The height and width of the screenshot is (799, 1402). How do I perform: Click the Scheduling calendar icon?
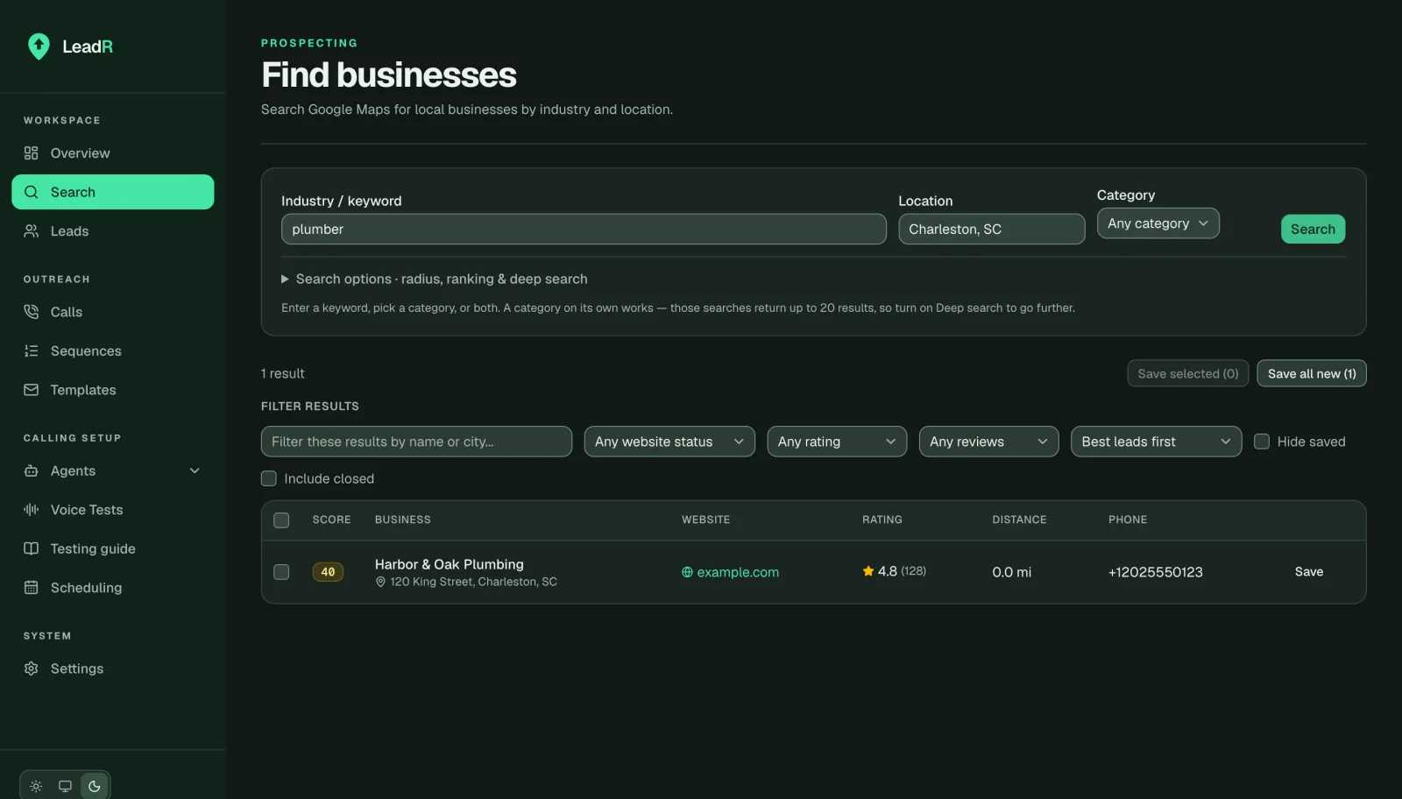point(32,588)
